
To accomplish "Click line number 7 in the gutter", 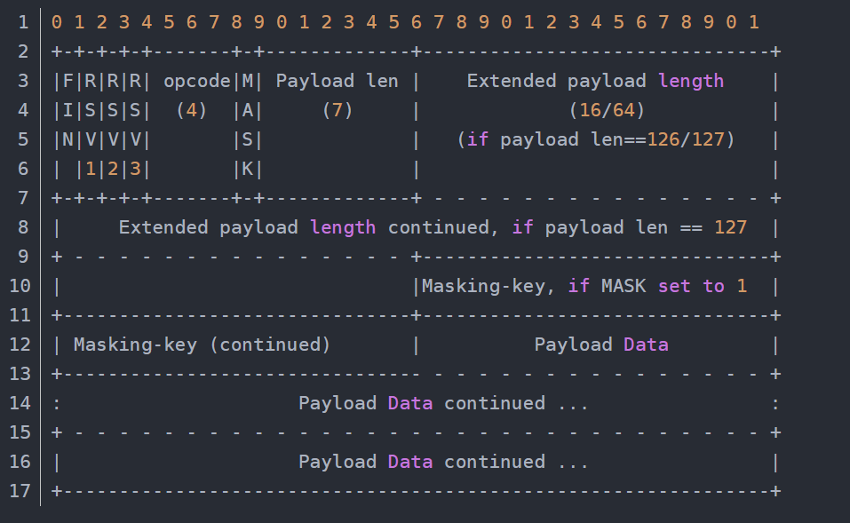I will [23, 198].
